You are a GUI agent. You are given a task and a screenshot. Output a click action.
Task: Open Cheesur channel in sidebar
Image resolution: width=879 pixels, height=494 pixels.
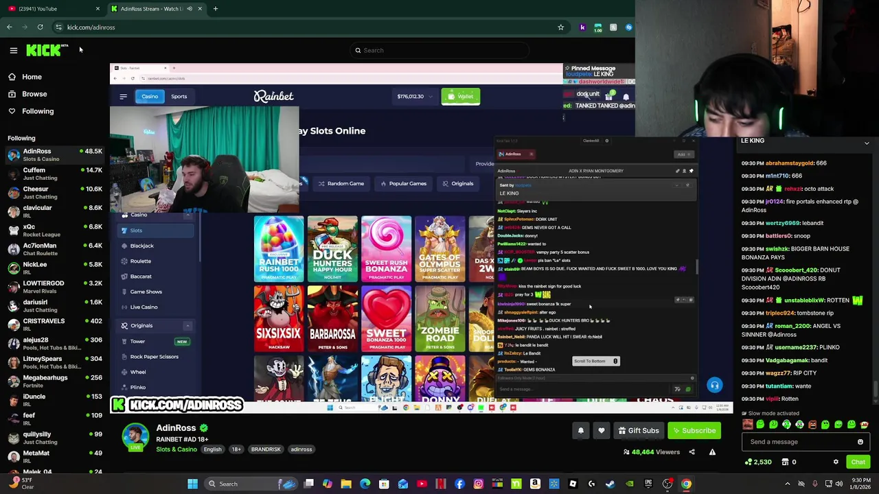click(54, 193)
